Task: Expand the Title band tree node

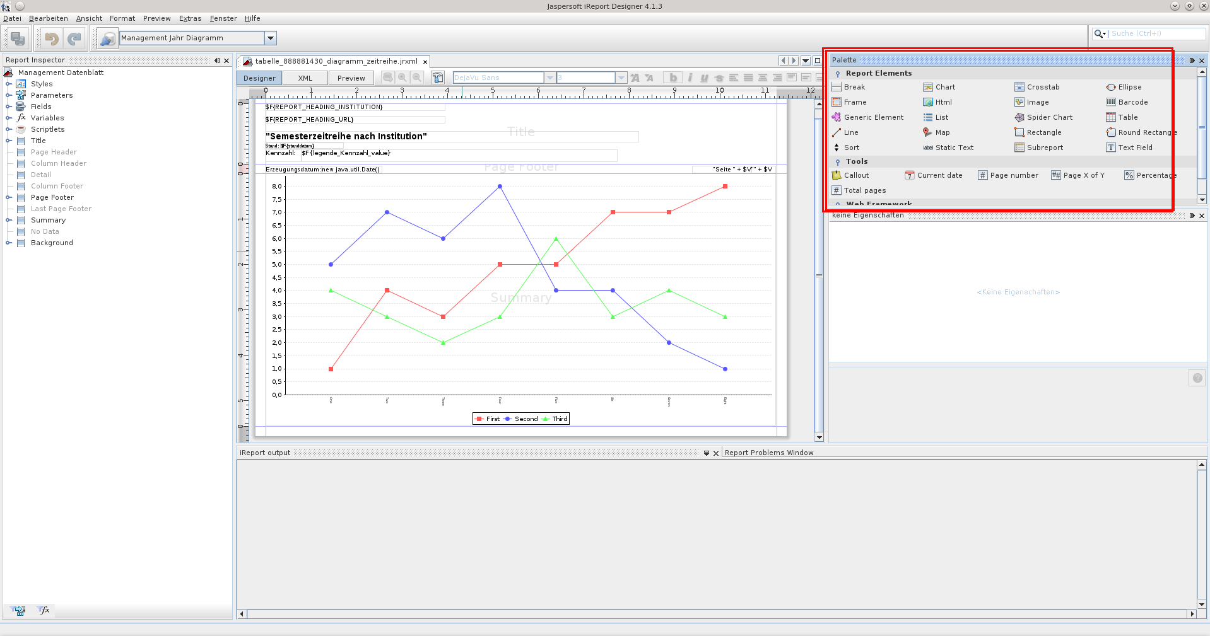Action: tap(8, 141)
